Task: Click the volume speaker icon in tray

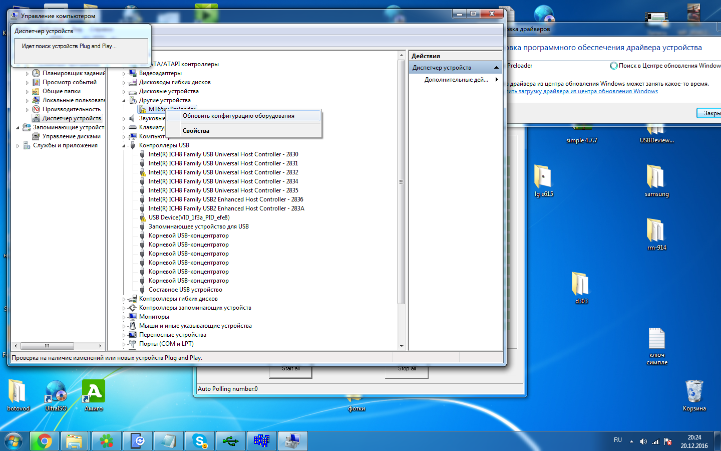Action: [x=643, y=441]
